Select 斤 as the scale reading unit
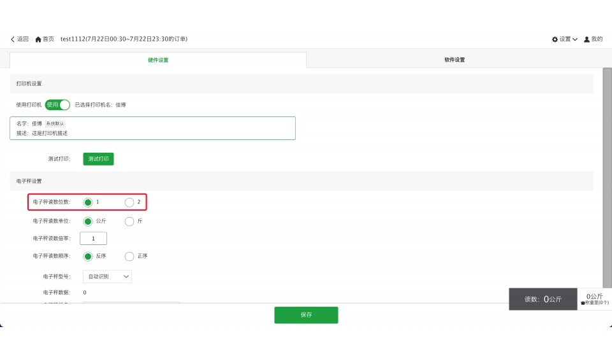The height and width of the screenshot is (357, 612). click(x=129, y=221)
